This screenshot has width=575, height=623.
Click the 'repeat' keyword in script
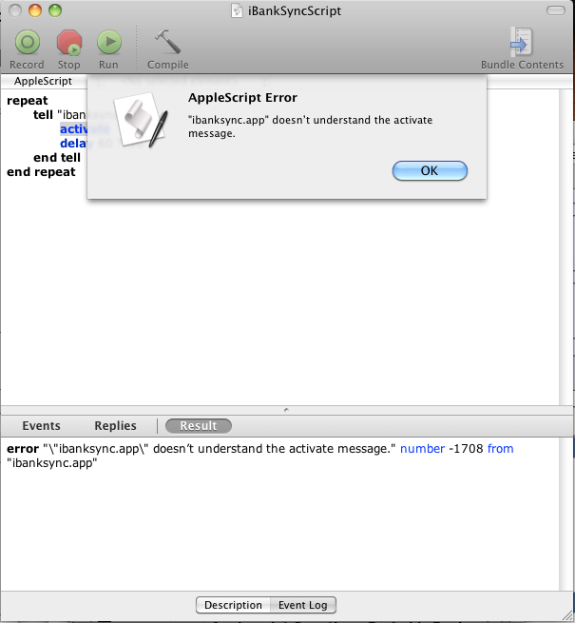click(27, 101)
